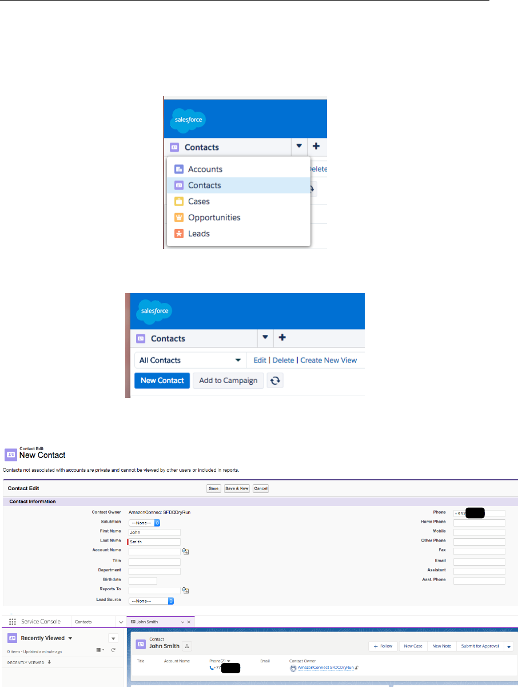This screenshot has height=687, width=518.
Task: Click the Asst. Phone input field
Action: (x=479, y=581)
